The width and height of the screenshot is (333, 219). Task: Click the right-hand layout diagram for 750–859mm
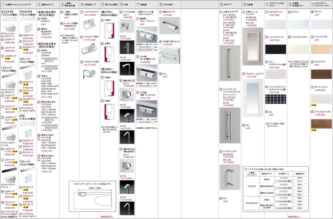tap(109, 31)
